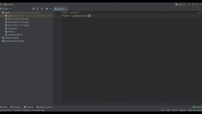202x114 pixels.
Task: Open the TODO tool window
Action: click(x=4, y=107)
